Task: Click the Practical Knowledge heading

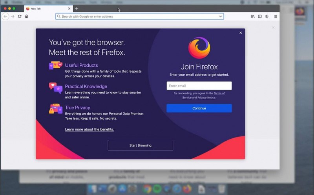Action: click(x=86, y=86)
